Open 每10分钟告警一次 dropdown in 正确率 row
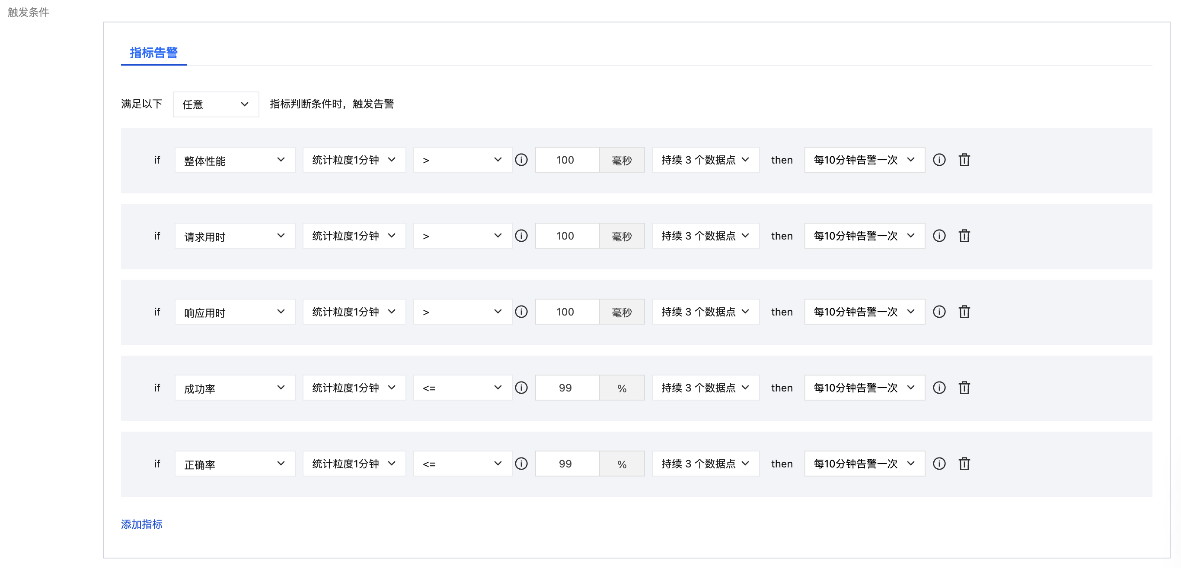Viewport: 1181px width, 568px height. [865, 464]
